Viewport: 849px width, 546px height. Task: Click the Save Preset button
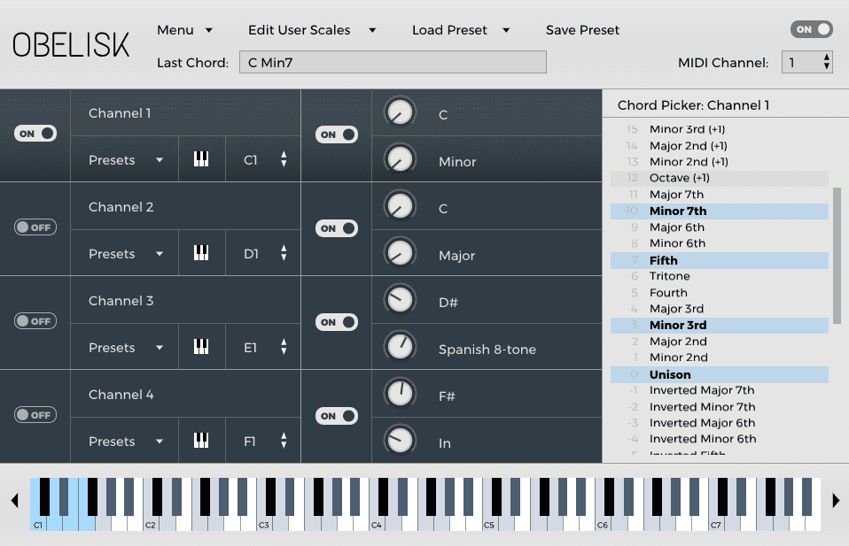pos(582,30)
